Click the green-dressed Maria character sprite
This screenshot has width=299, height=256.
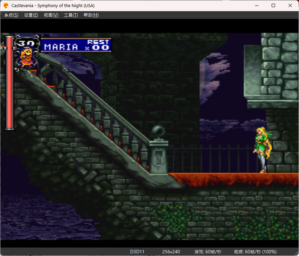coord(263,150)
